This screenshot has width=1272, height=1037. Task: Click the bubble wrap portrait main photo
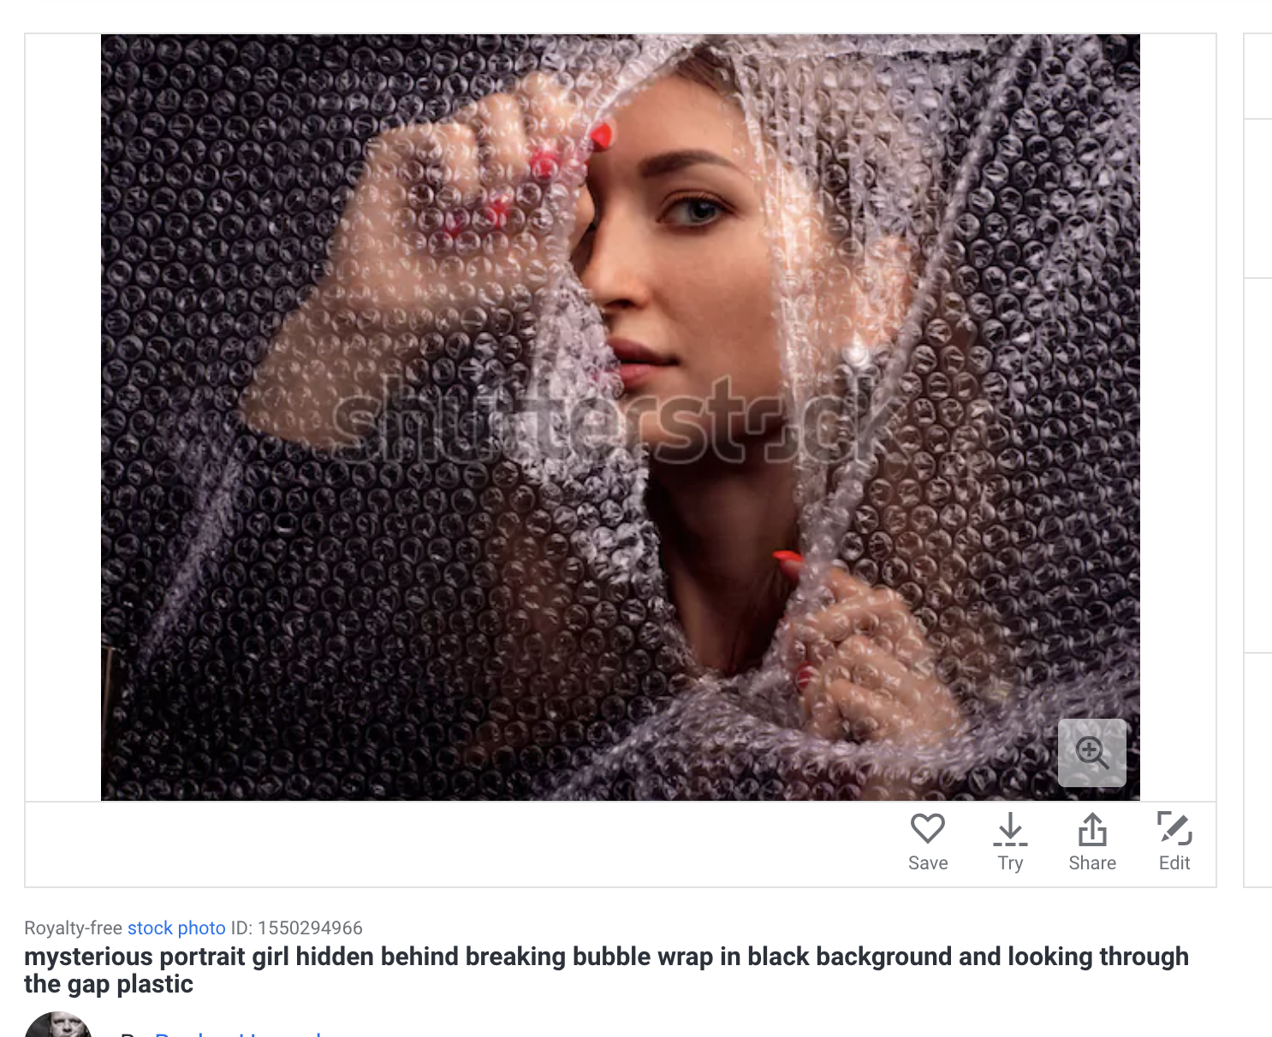(x=621, y=418)
